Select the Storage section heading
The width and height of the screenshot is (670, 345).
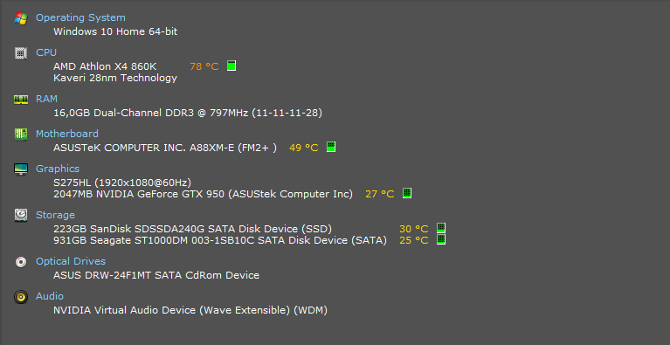coord(55,215)
